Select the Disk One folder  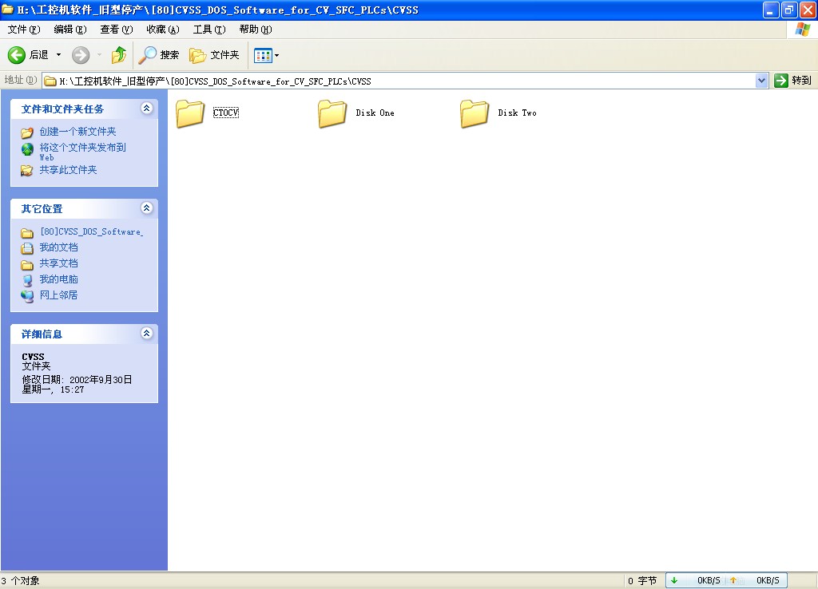coord(332,113)
